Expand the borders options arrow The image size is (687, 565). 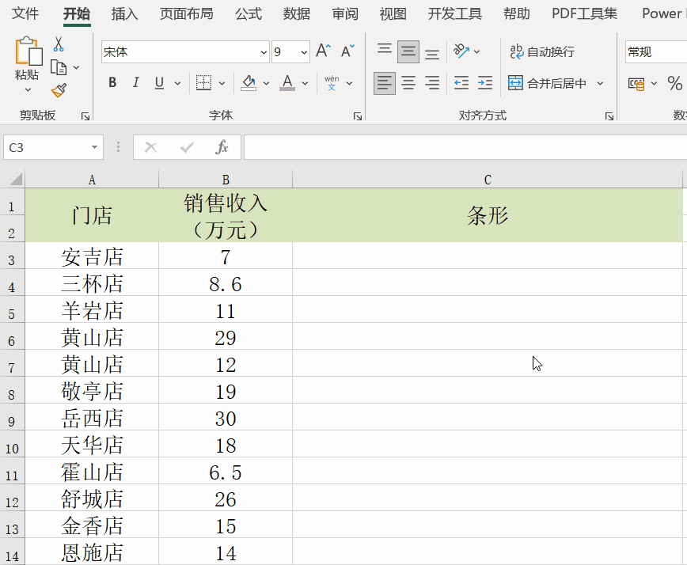point(222,83)
